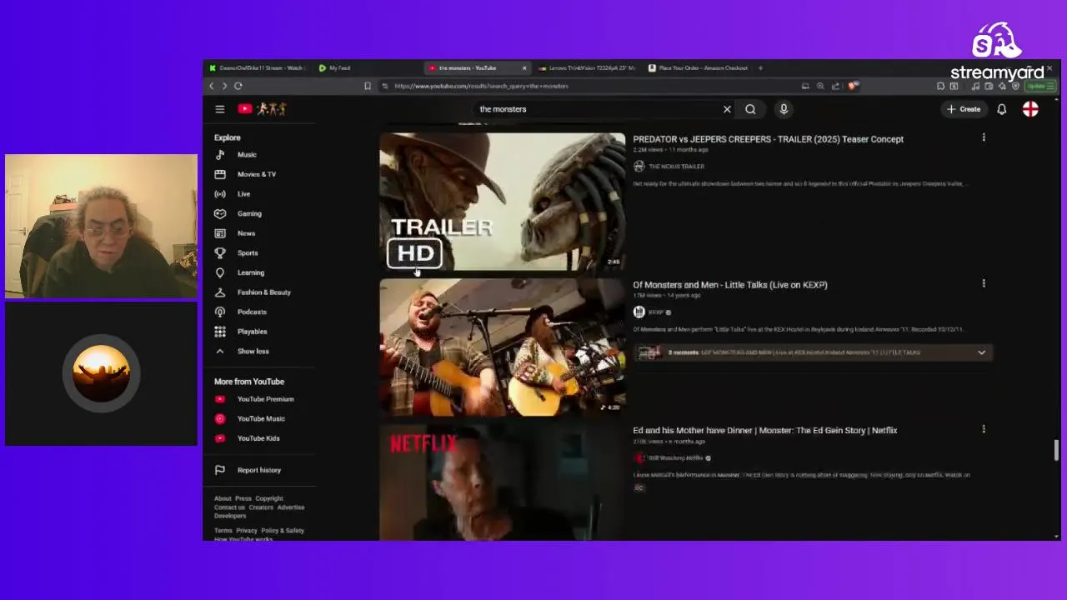Open options menu for Of Monsters and Men video
The image size is (1067, 600).
coord(984,283)
